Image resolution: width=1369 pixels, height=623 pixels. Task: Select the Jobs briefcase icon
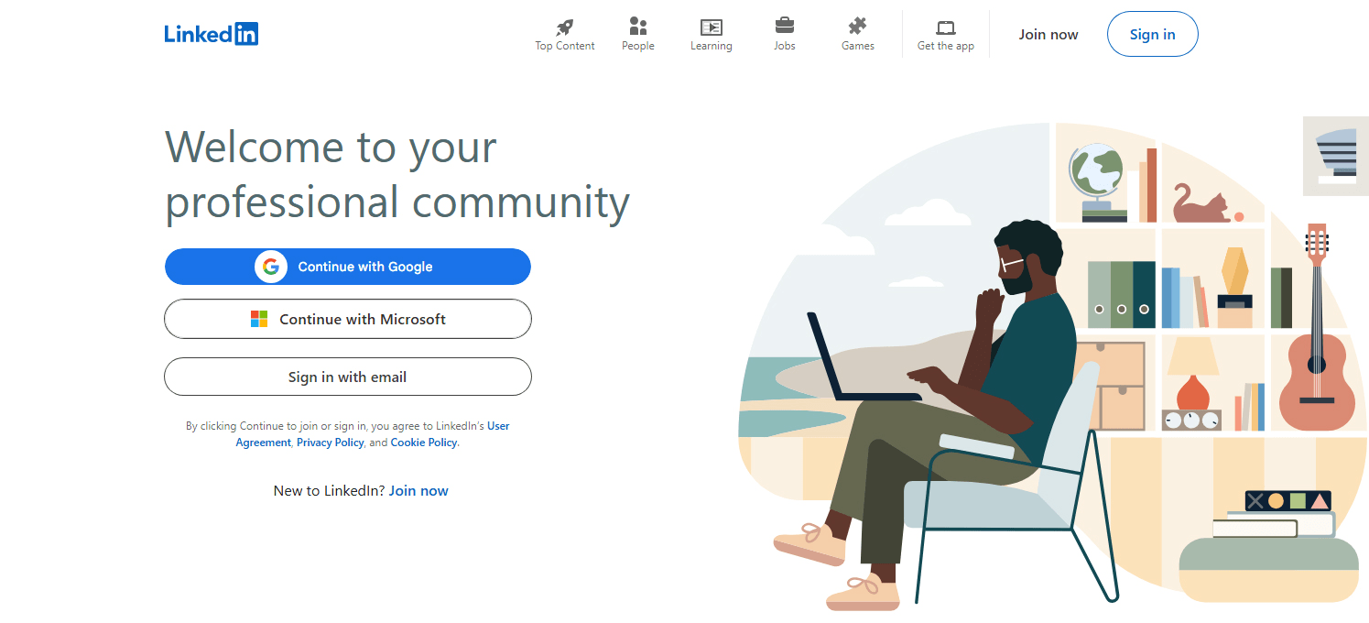[785, 26]
